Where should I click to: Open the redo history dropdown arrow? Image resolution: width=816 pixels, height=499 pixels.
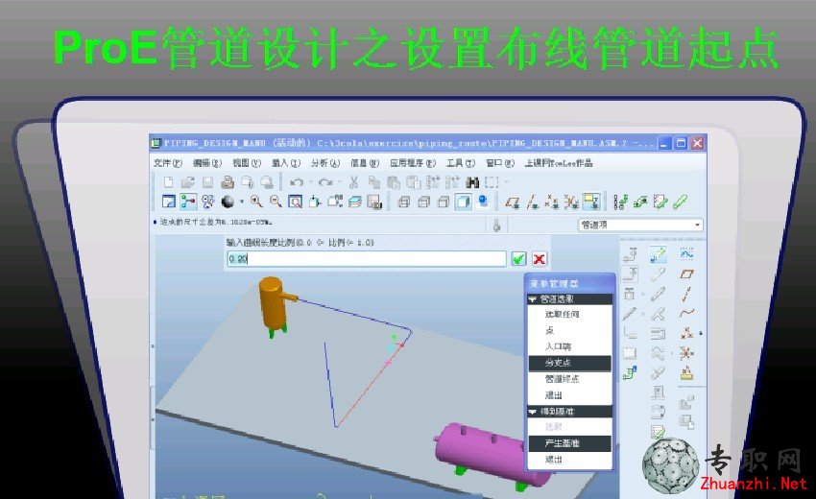pos(339,182)
